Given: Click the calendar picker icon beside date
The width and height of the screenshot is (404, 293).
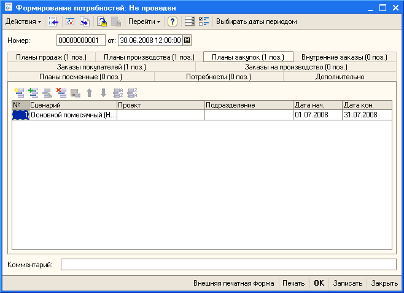Looking at the screenshot, I should [187, 41].
